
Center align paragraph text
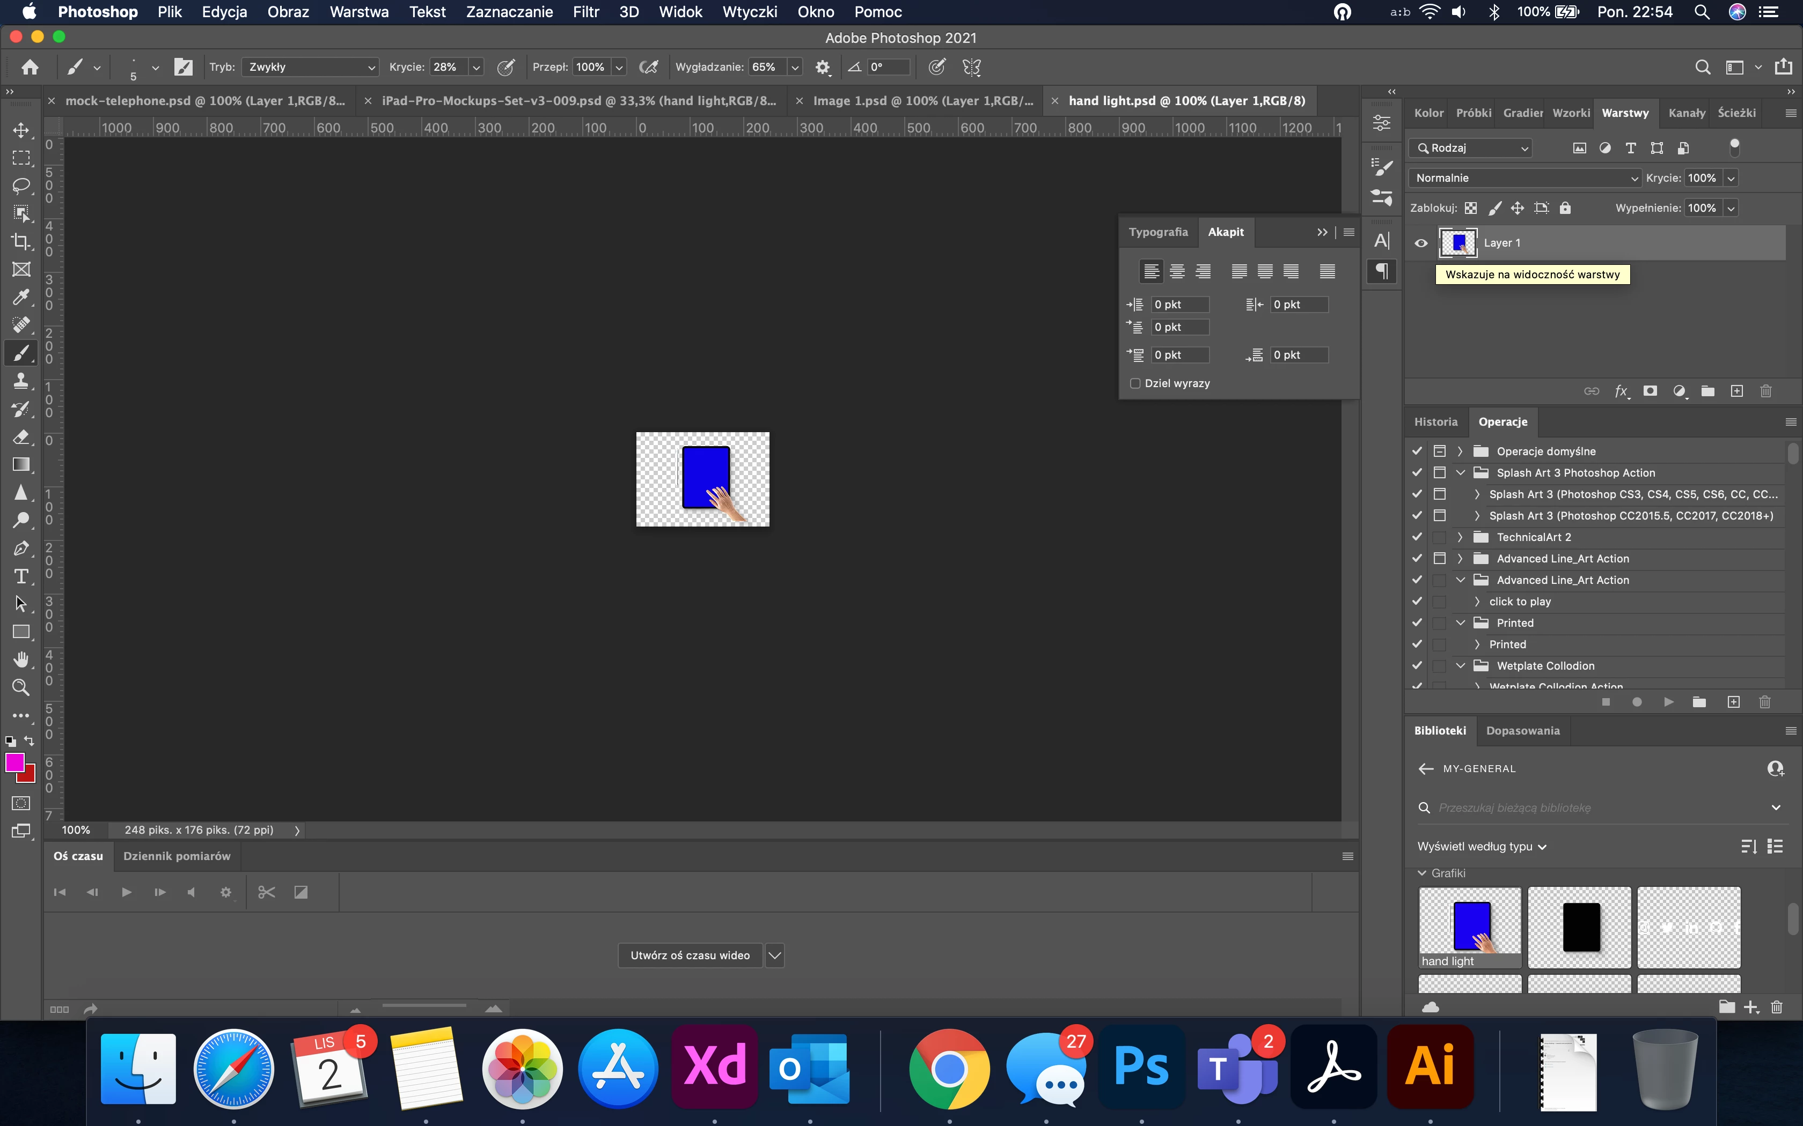[x=1177, y=271]
